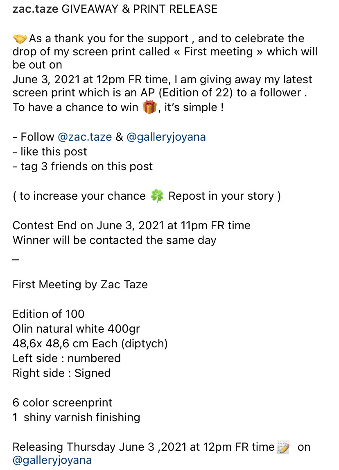Screen dimensions: 339x470
Task: Click the gift box emoji
Action: (149, 108)
